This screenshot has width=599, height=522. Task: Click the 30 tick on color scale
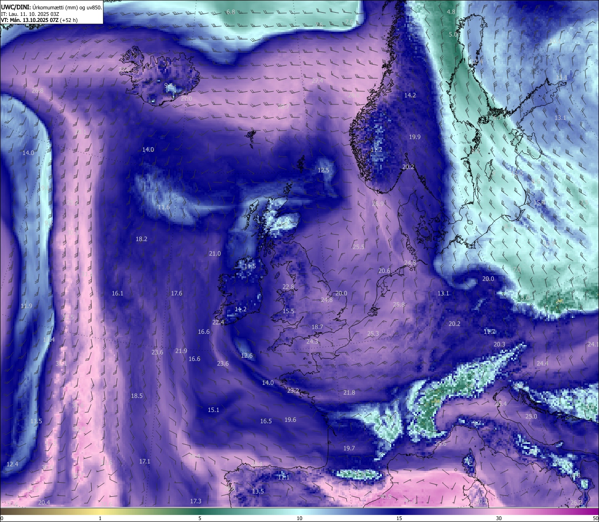(499, 518)
